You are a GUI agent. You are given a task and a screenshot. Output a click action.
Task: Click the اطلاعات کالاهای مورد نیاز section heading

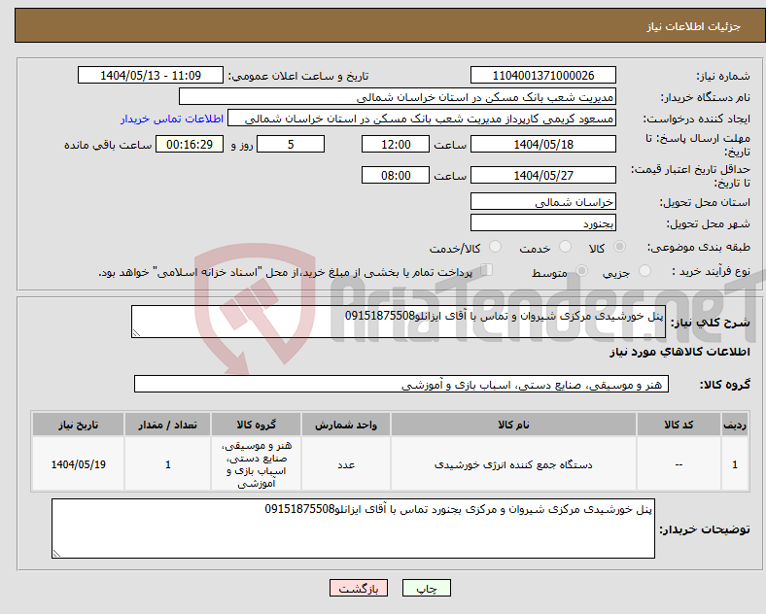(679, 352)
